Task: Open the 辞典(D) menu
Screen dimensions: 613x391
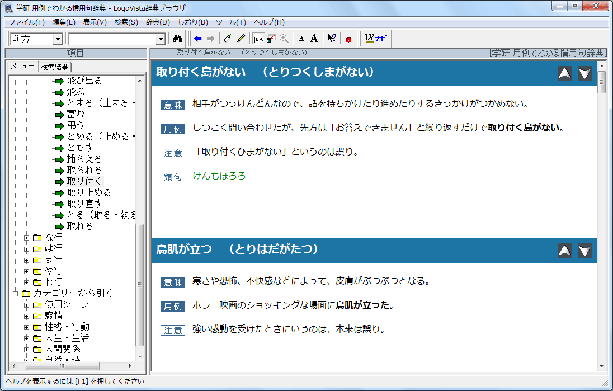Action: (x=157, y=22)
